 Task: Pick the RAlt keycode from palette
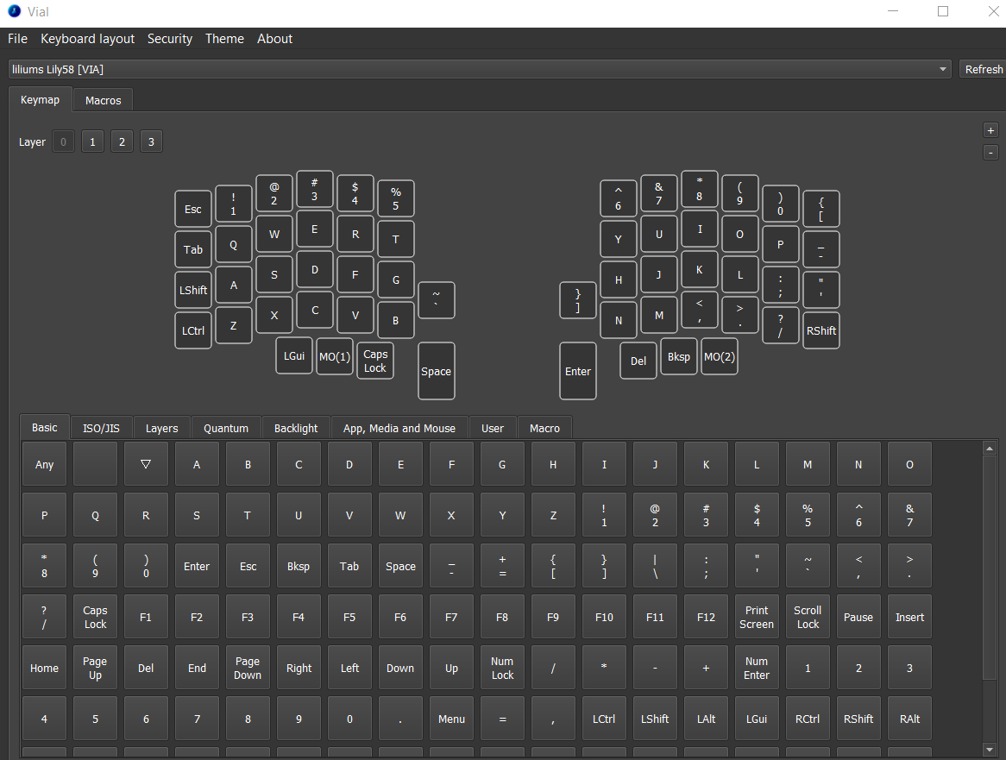pyautogui.click(x=909, y=719)
